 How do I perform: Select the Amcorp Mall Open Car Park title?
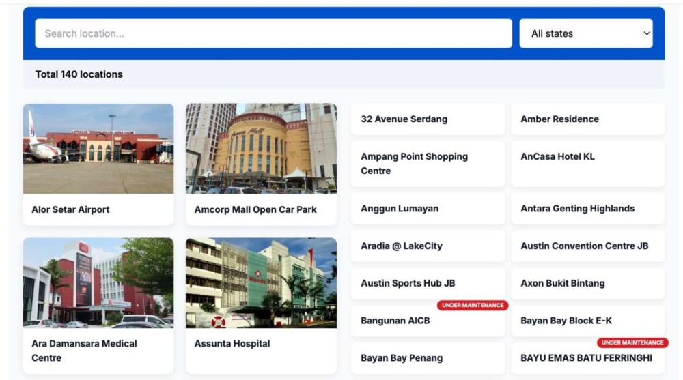[x=255, y=209]
